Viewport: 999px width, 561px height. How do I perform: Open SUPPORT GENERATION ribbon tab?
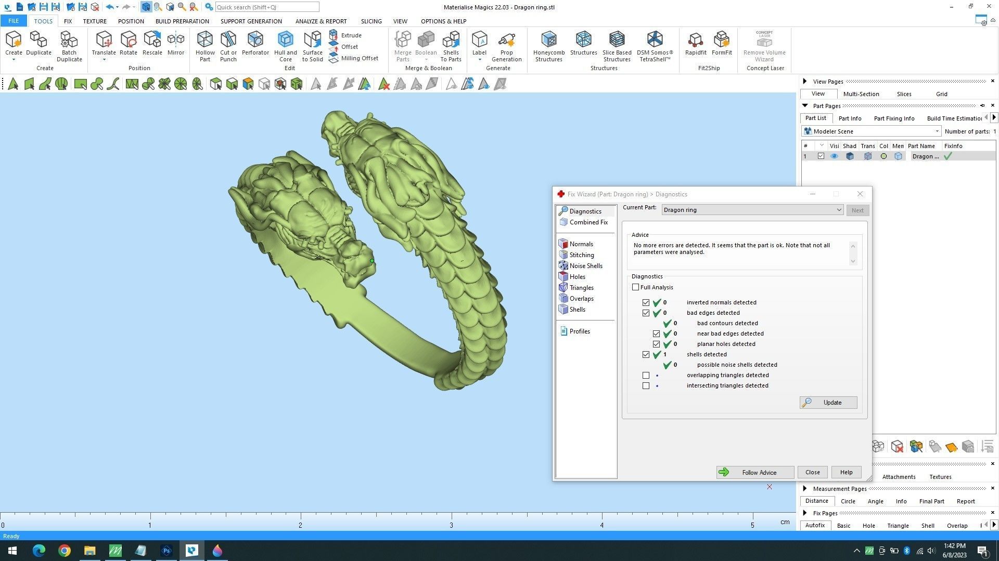(251, 21)
